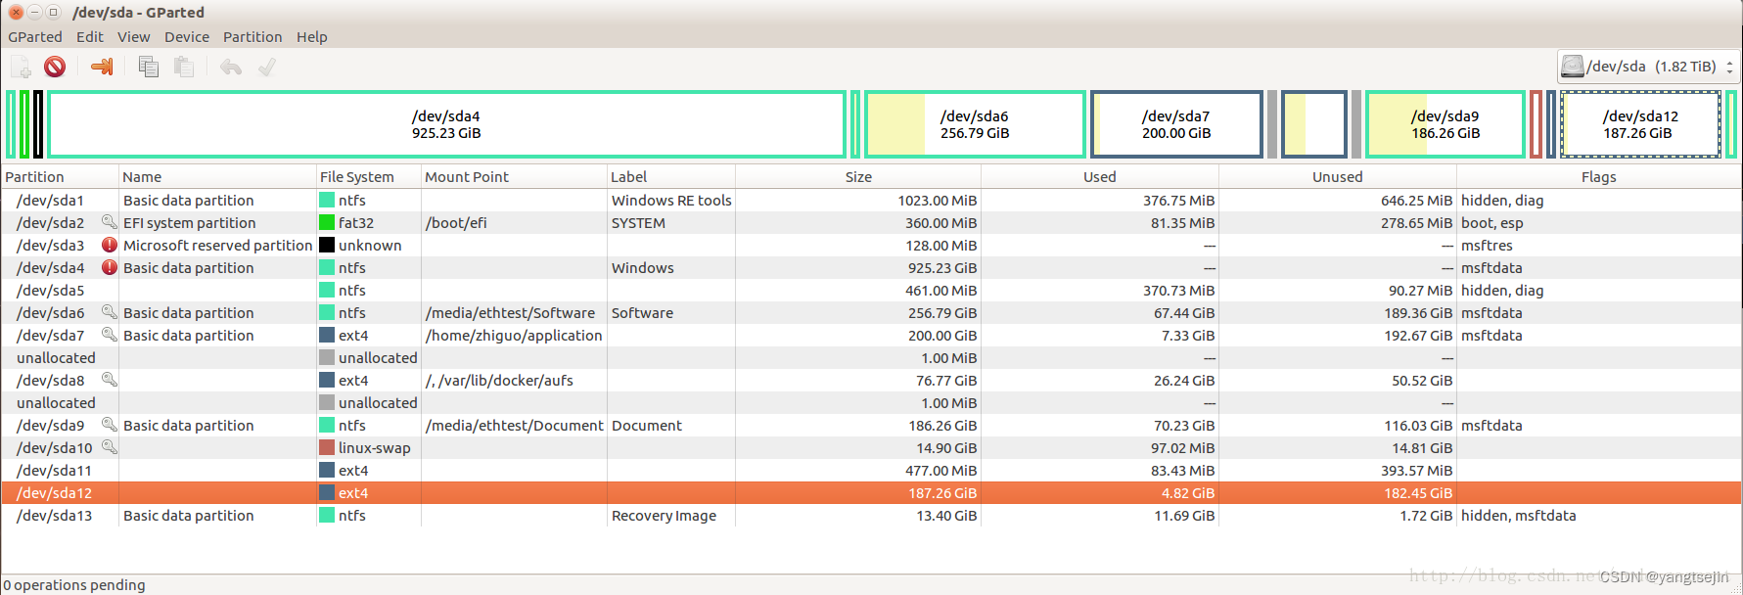Click the key icon beside /dev/sda6

click(x=110, y=312)
